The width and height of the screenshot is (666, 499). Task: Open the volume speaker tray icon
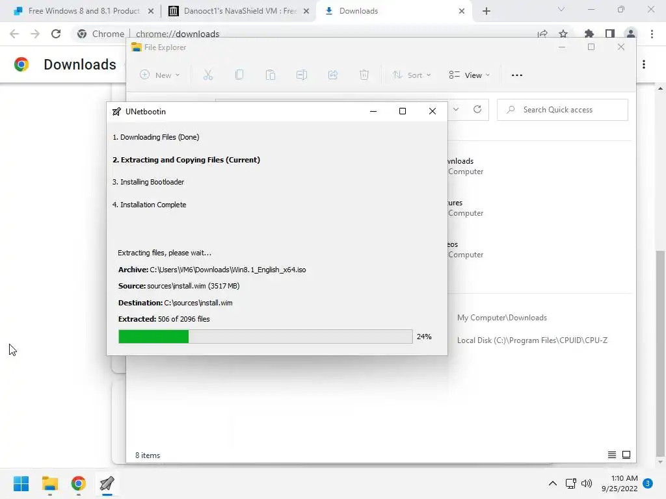(587, 483)
